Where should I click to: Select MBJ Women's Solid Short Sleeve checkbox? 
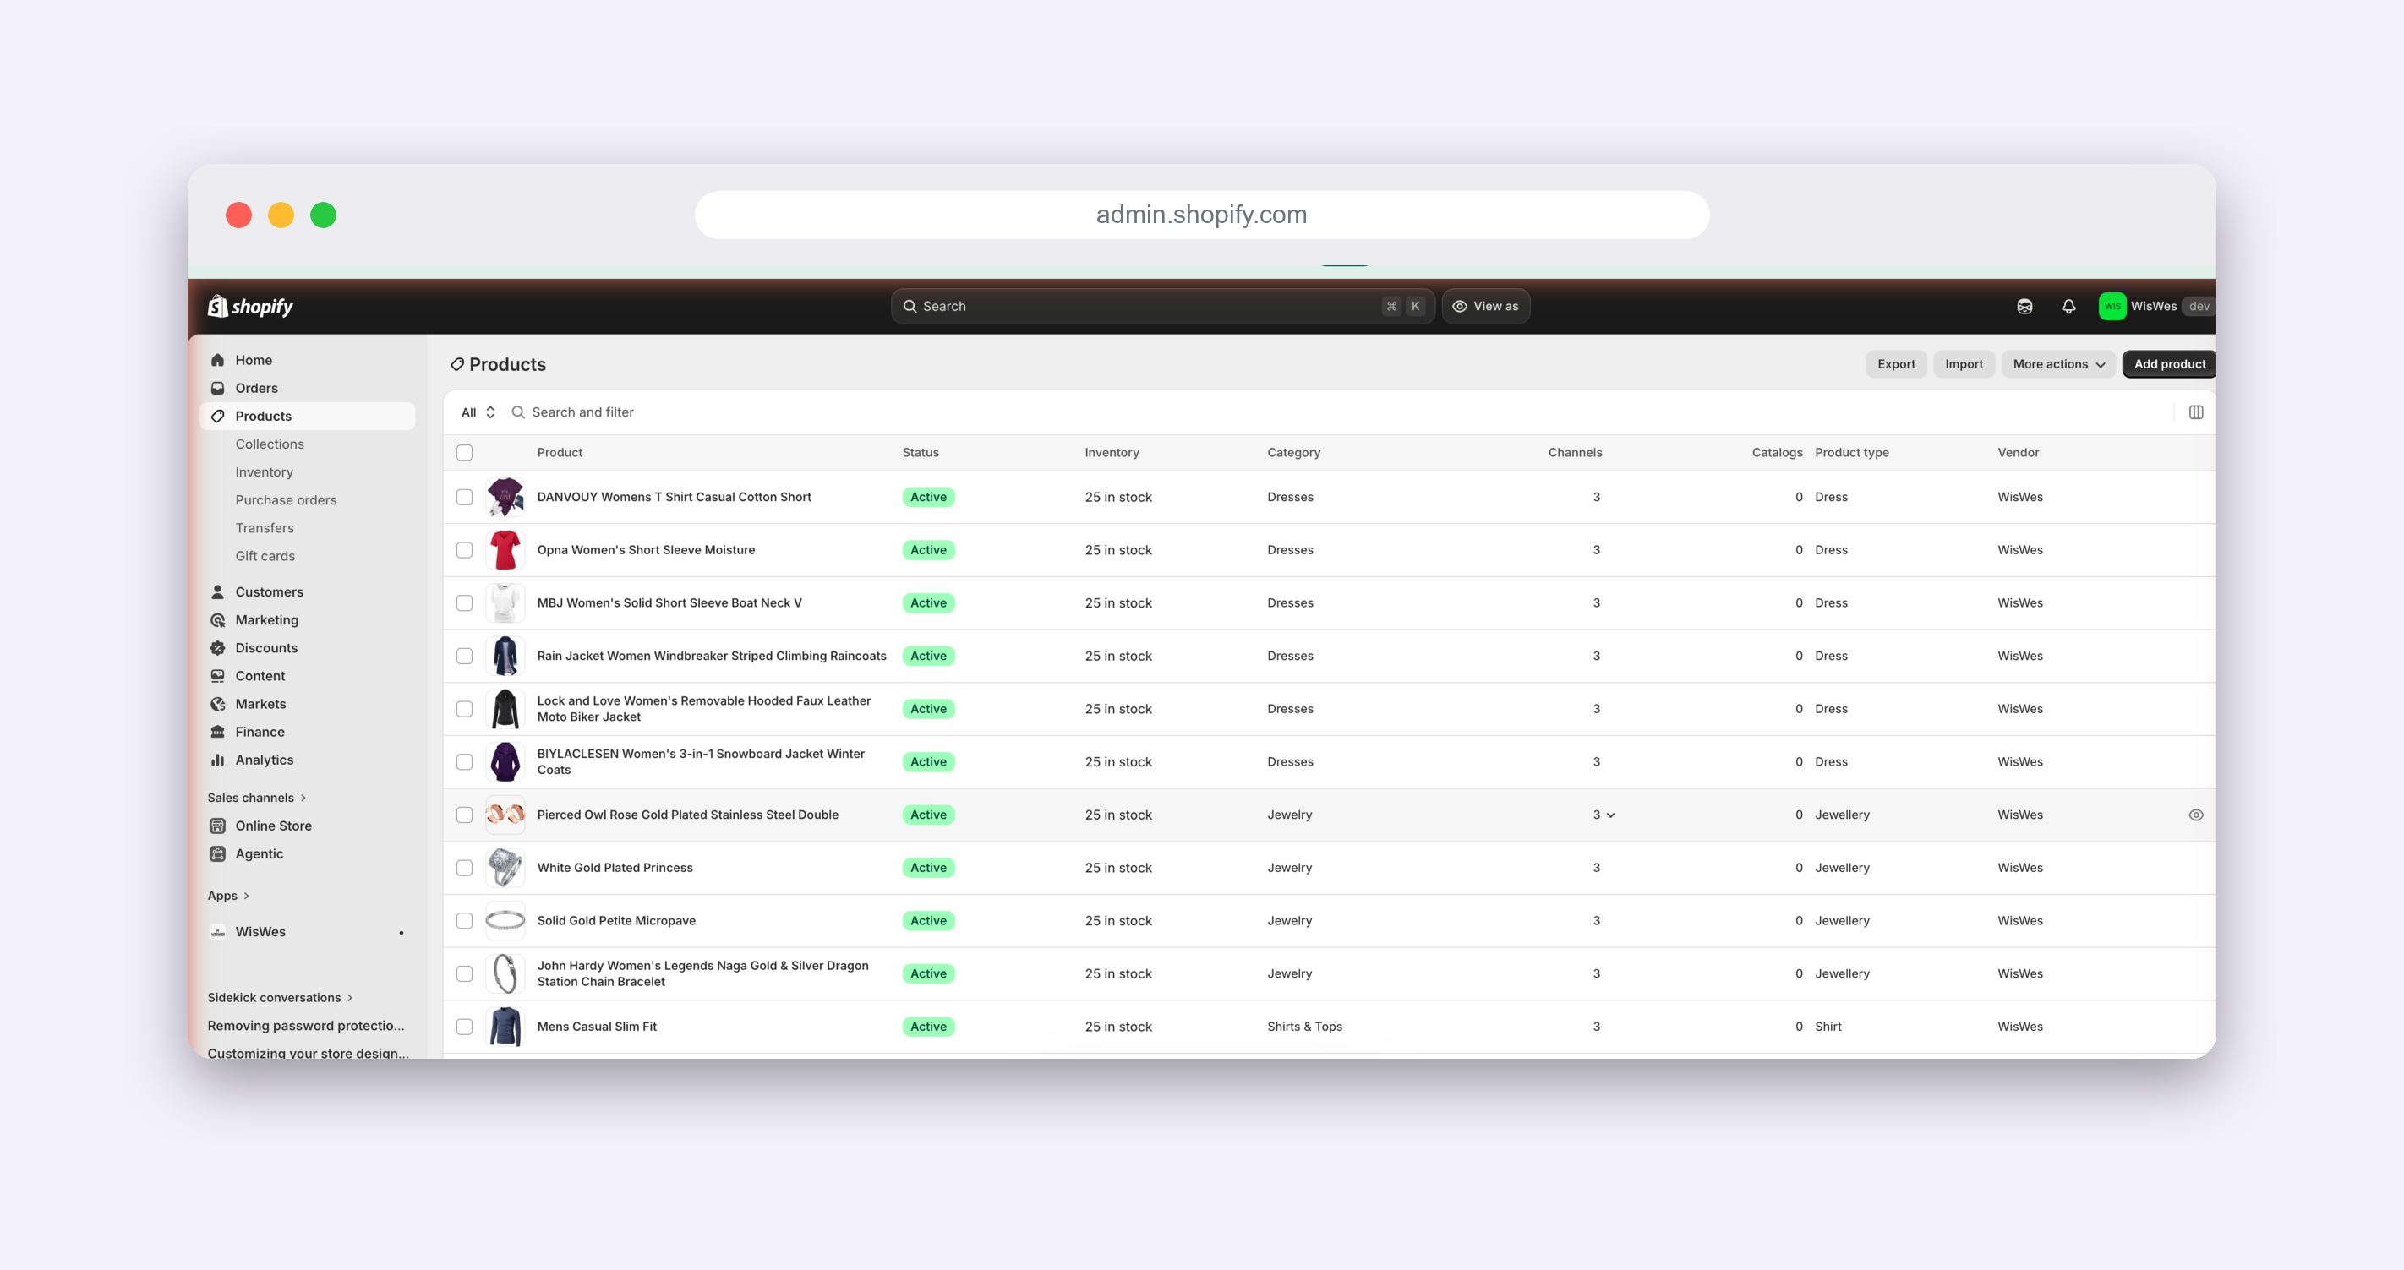pos(464,602)
